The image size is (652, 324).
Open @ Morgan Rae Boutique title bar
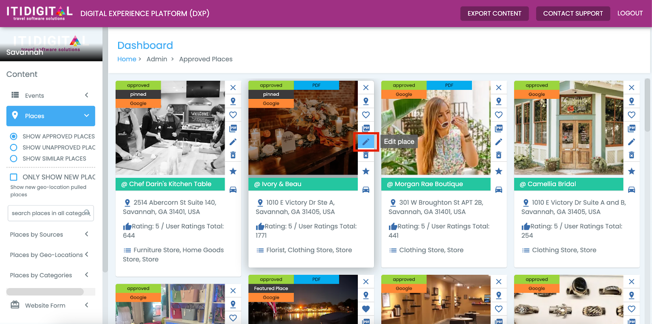(436, 184)
